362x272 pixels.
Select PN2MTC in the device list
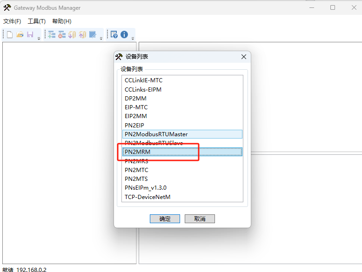tap(182, 170)
